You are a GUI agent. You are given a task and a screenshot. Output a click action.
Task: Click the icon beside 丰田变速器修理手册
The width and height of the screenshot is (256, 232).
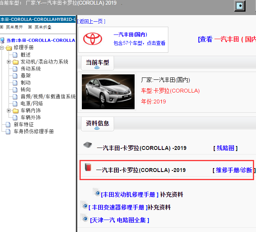click(85, 205)
